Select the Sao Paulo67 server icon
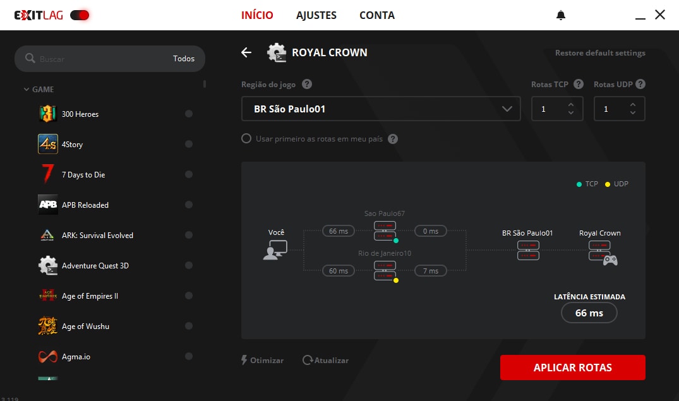679x401 pixels. [385, 231]
